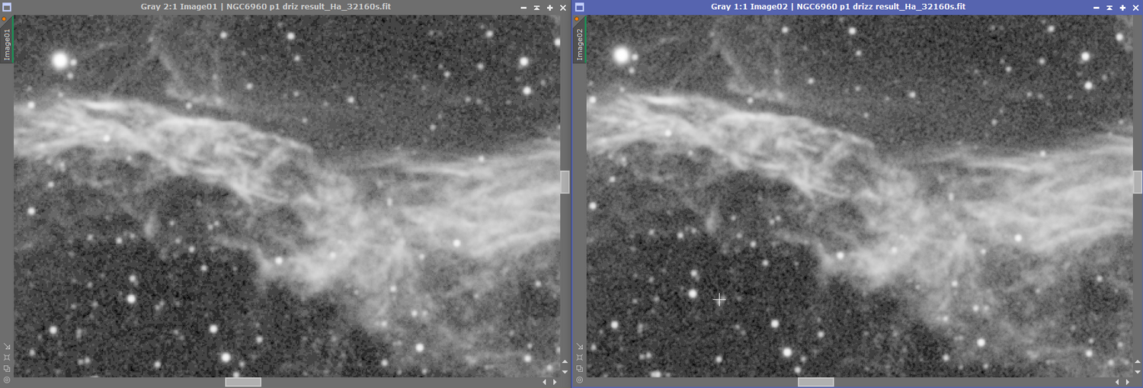Click the scroll-right arrow under the Image01 window
The image size is (1143, 388).
(555, 382)
